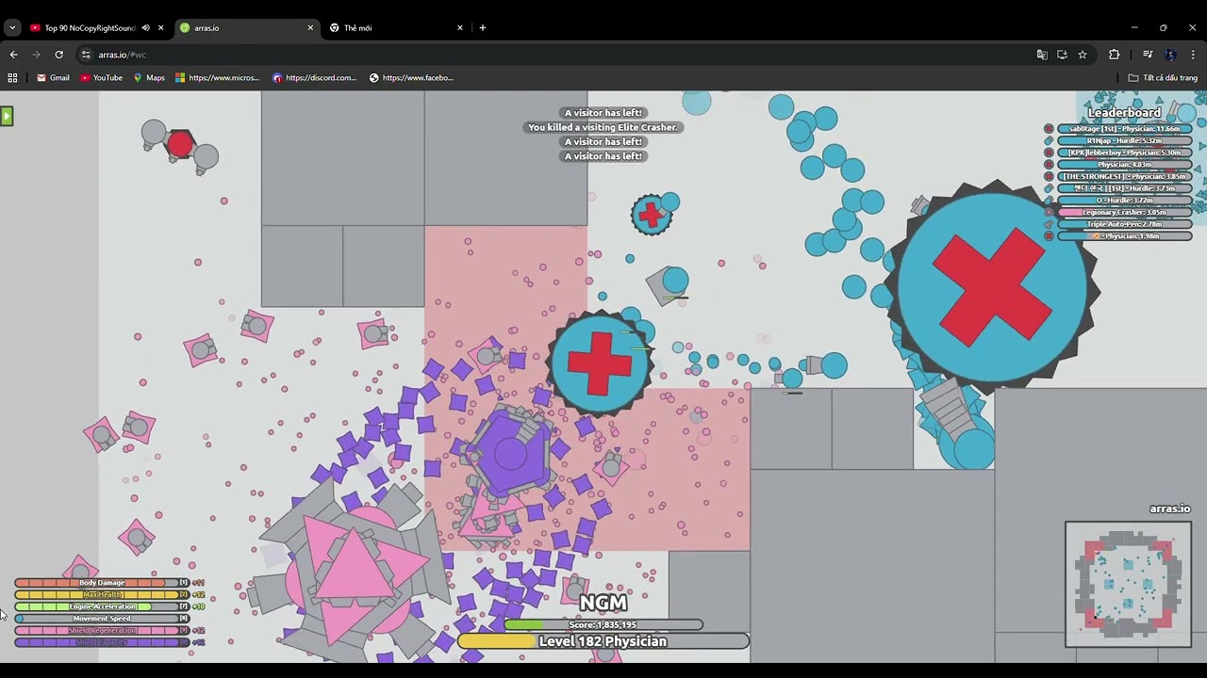Select Triple Auto-Pen 2.78m entry
The height and width of the screenshot is (678, 1207).
tap(1125, 224)
